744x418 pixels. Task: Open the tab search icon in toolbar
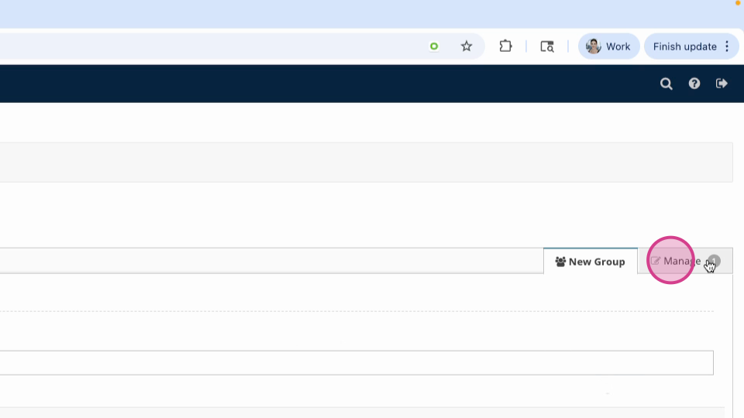[x=547, y=46]
